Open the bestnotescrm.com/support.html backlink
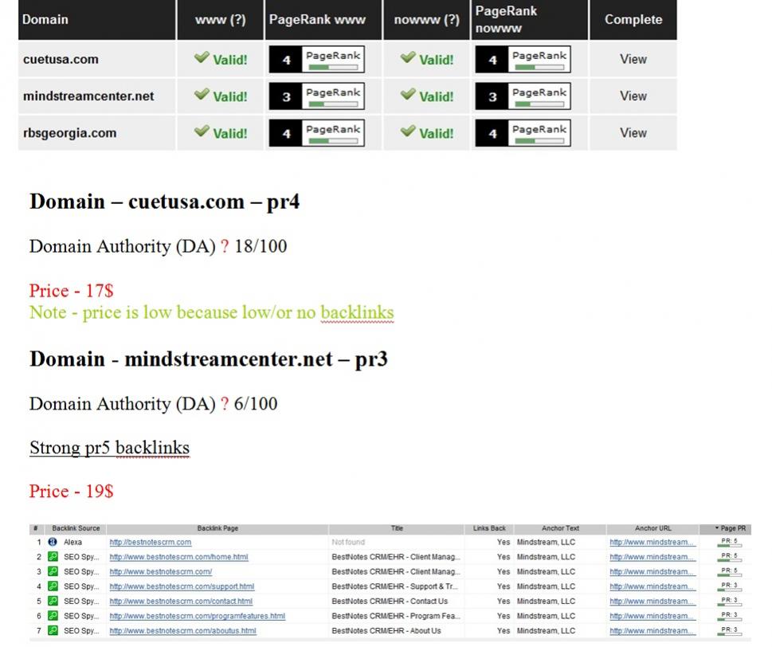The height and width of the screenshot is (647, 772). pyautogui.click(x=182, y=586)
